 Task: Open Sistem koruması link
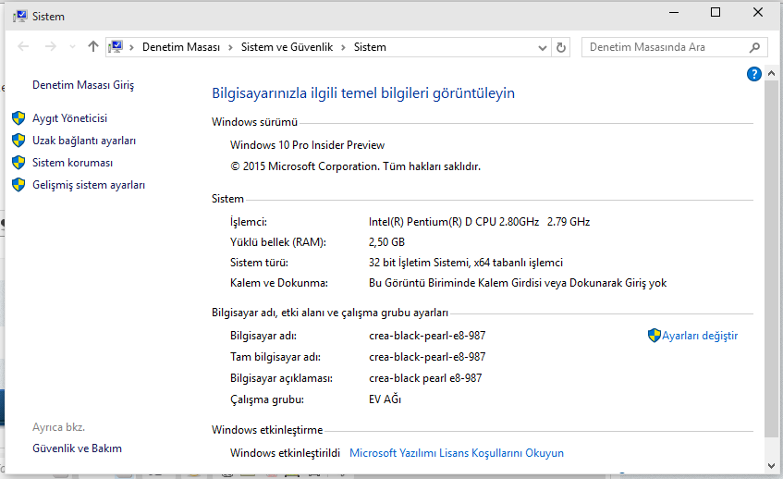point(72,163)
